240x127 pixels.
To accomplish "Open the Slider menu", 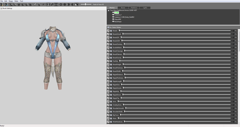I will click(16, 1).
